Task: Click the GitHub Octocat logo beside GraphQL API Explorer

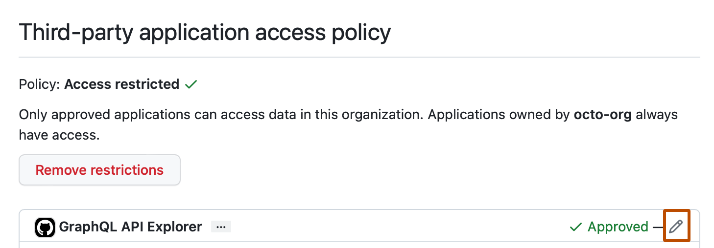Action: 45,227
